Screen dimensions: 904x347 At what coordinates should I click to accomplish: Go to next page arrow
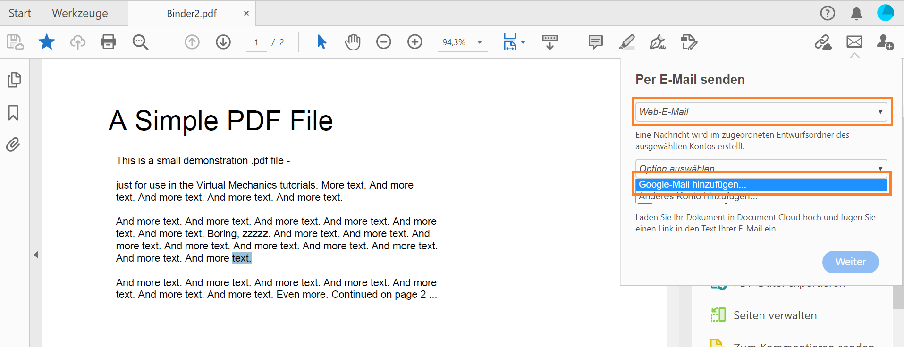[223, 42]
